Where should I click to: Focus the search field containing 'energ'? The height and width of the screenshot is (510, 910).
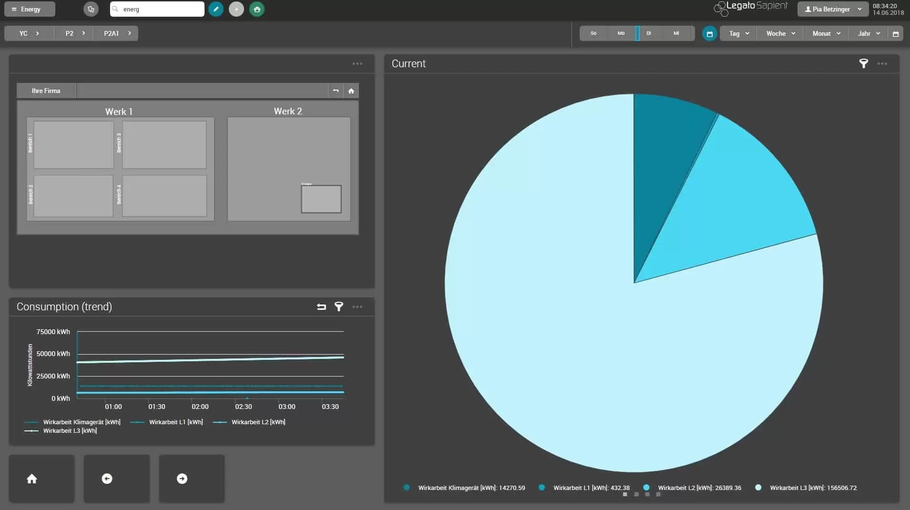pyautogui.click(x=157, y=9)
